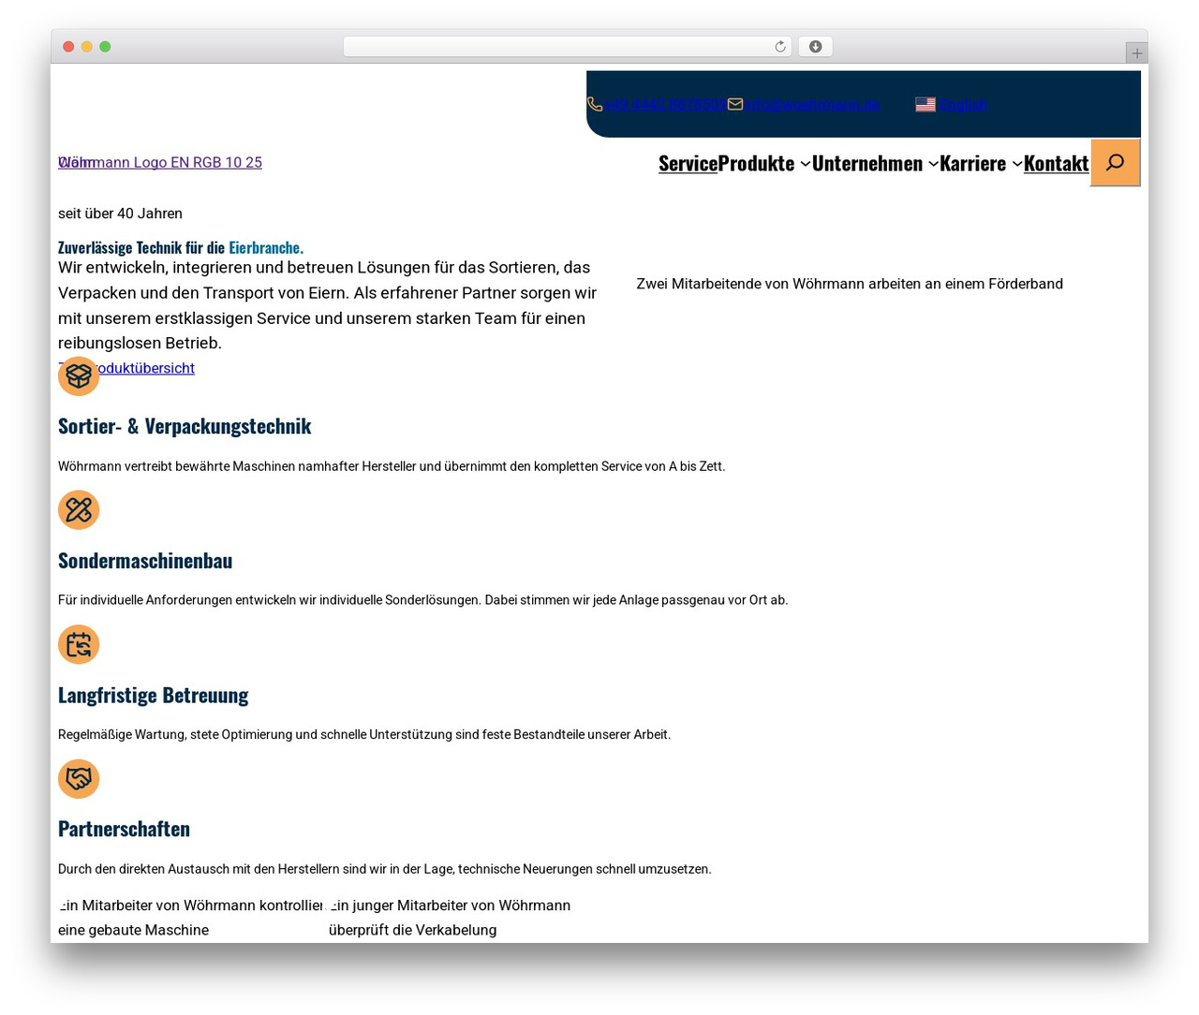Switch language to English
The image size is (1199, 1015).
coord(963,104)
